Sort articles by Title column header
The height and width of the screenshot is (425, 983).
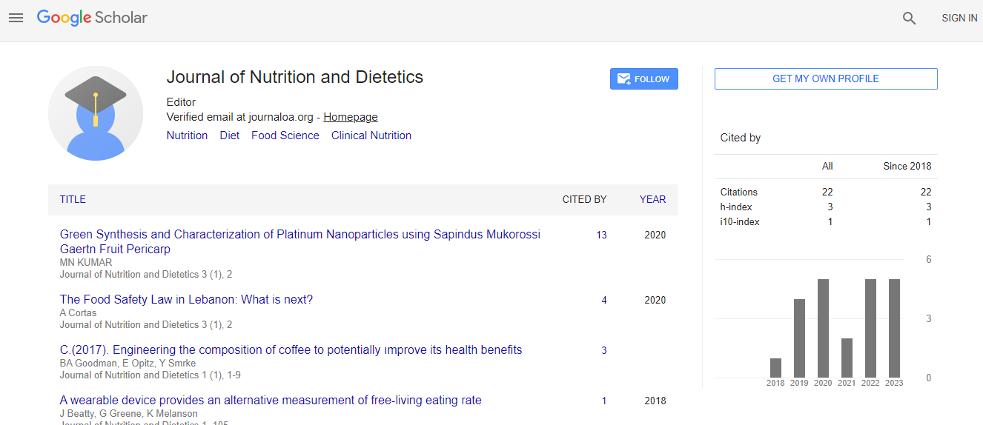(73, 199)
